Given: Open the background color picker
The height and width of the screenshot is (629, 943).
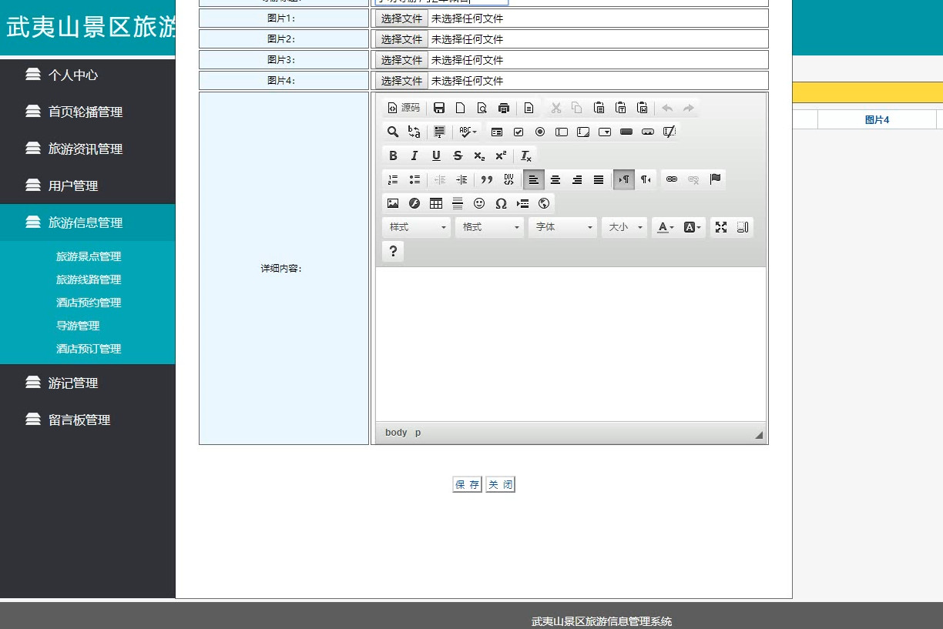Looking at the screenshot, I should click(692, 227).
